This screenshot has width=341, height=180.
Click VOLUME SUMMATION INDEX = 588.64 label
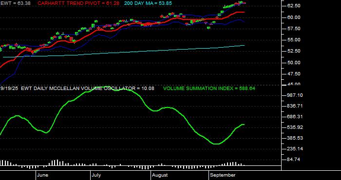(x=209, y=89)
